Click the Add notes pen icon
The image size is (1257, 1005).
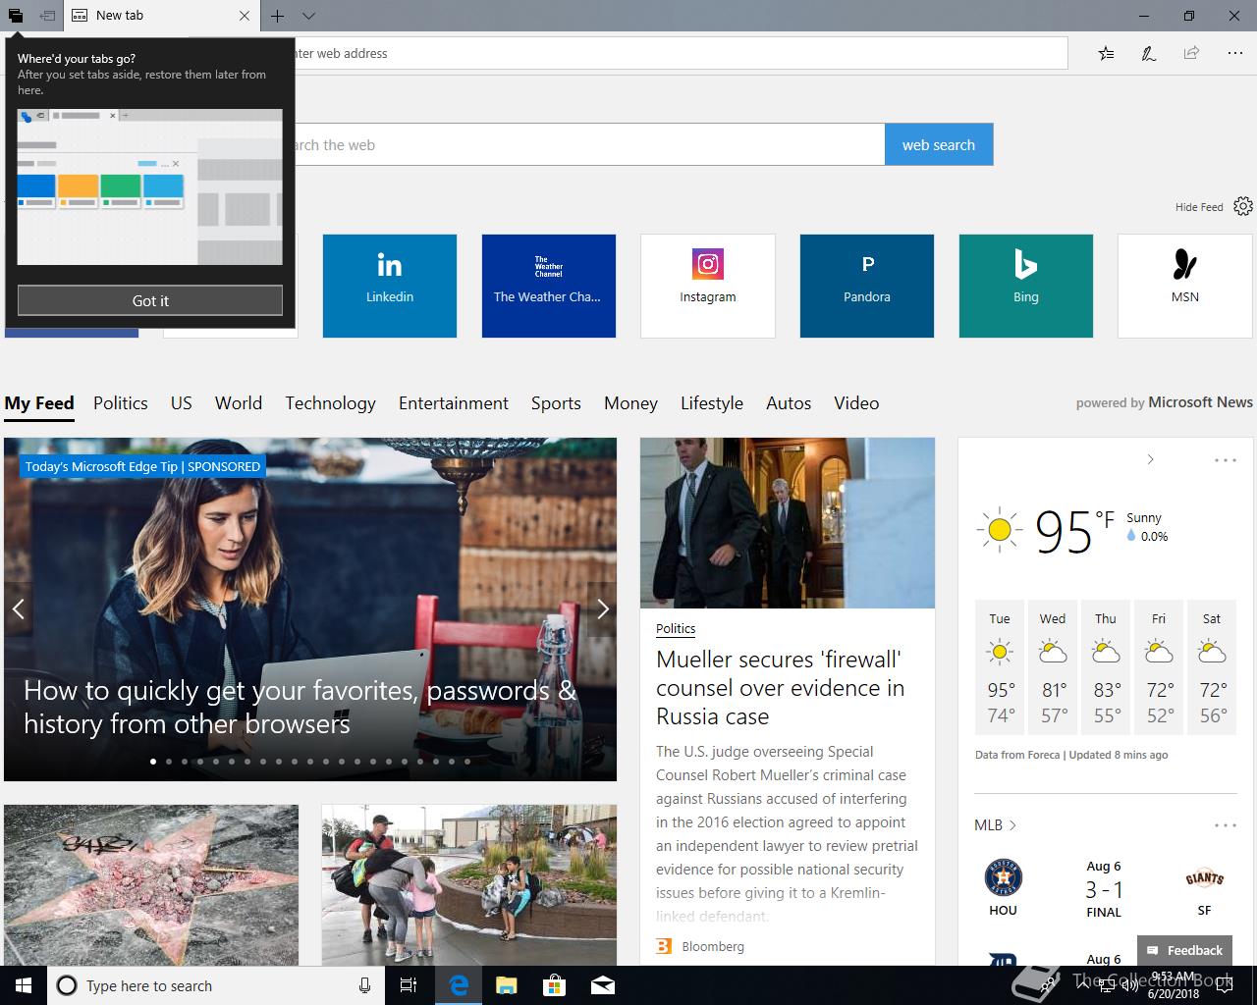[1148, 53]
